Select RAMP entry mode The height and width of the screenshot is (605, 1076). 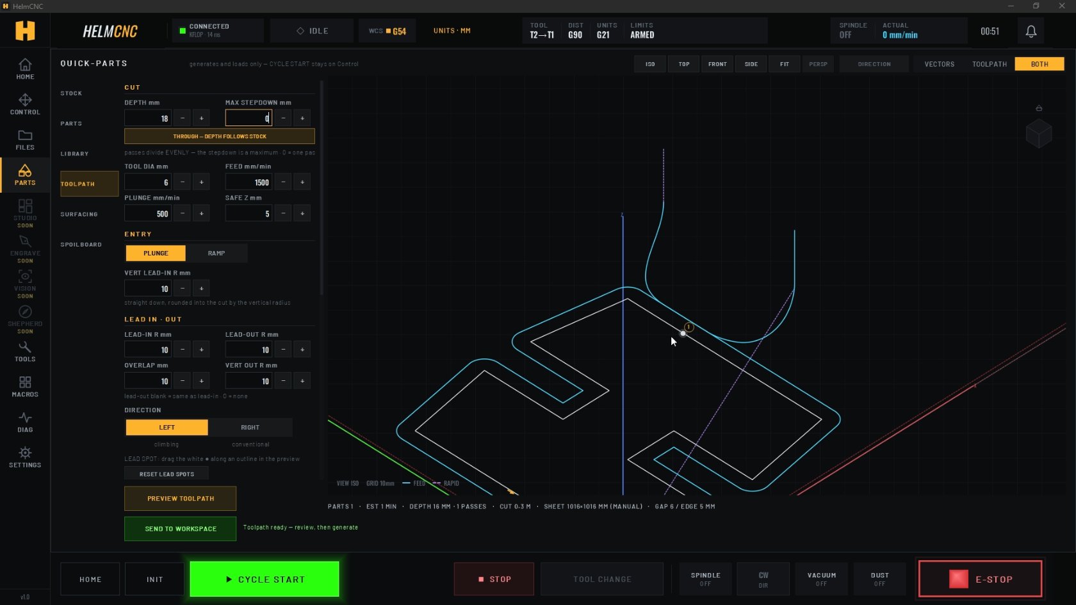tap(216, 253)
